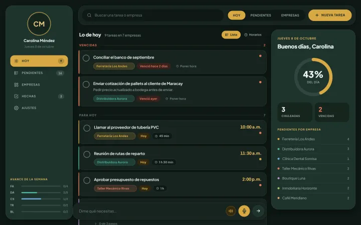361x225 pixels.
Task: Click the clock icon in Horarios view button
Action: 246,34
